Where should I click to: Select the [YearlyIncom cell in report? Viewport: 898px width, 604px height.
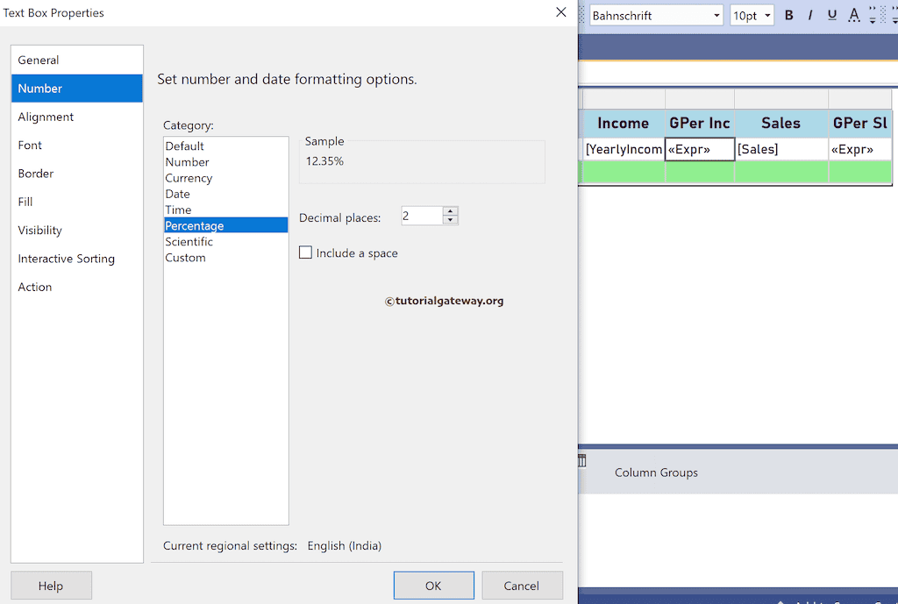point(624,149)
